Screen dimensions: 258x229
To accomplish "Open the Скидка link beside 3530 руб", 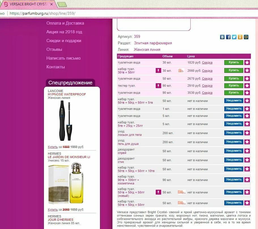I will 207,93.
